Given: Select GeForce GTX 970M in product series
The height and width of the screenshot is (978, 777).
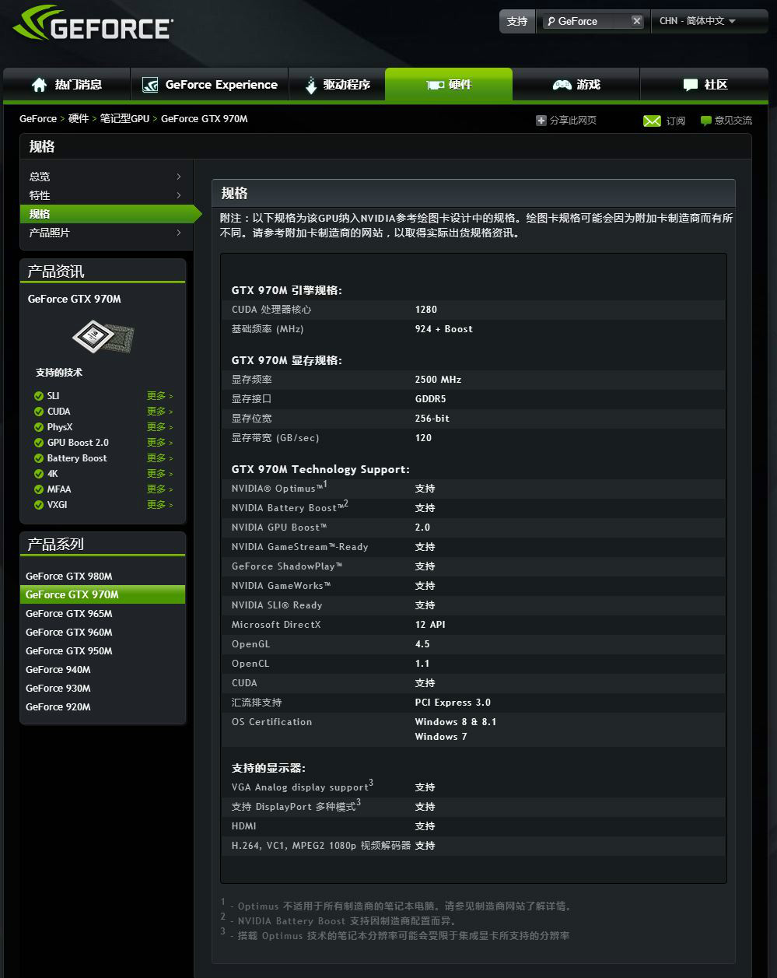Looking at the screenshot, I should point(103,594).
